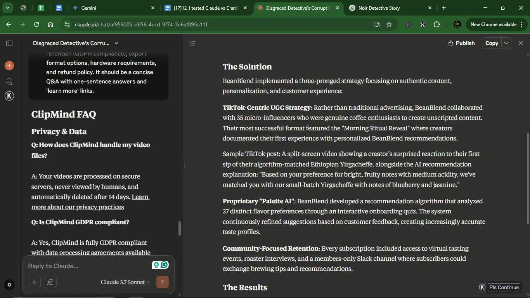Image resolution: width=530 pixels, height=298 pixels.
Task: Toggle the Claude sidebar panel
Action: point(9,43)
